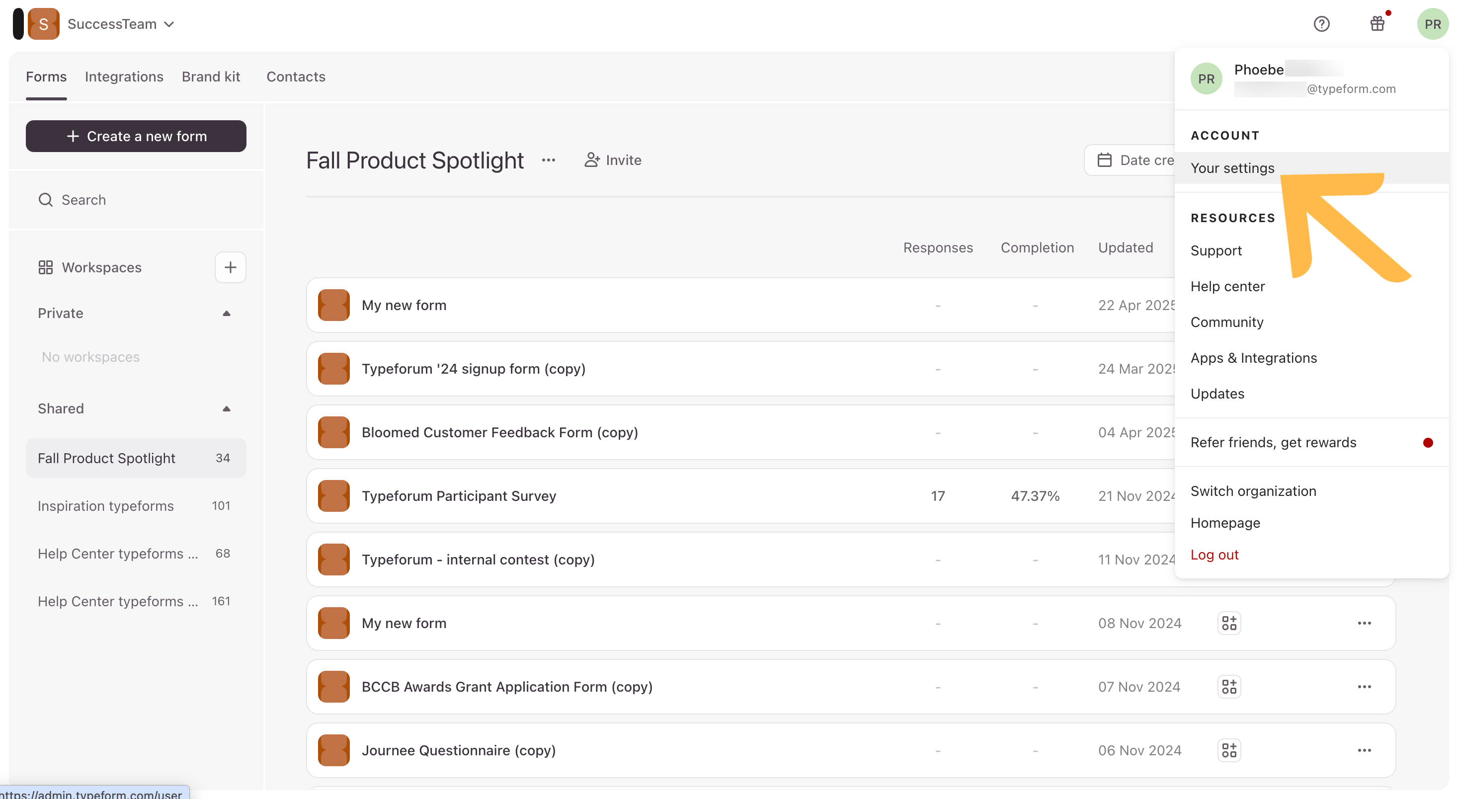The width and height of the screenshot is (1458, 799).
Task: Add a new workspace with plus button
Action: (x=231, y=267)
